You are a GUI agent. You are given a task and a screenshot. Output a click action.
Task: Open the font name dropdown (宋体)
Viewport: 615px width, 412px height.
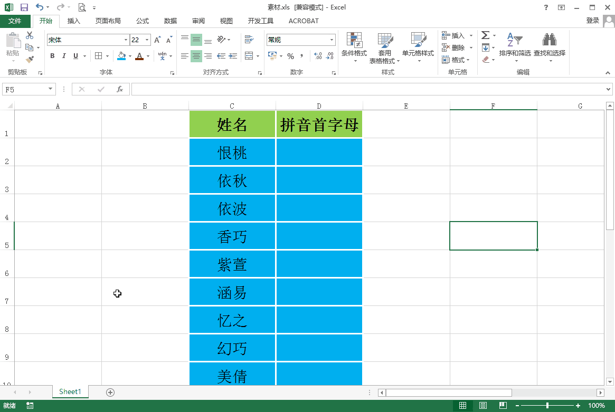tap(126, 40)
